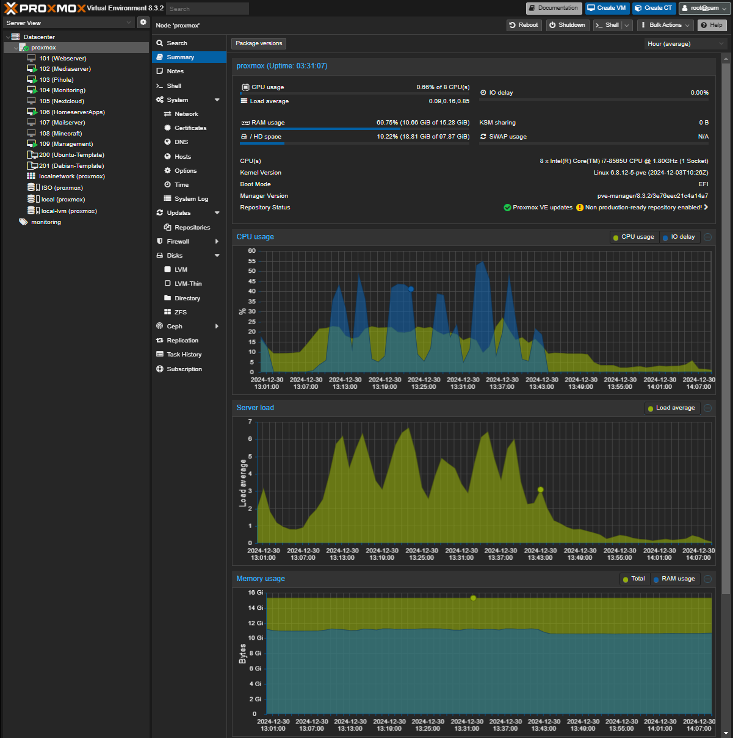
Task: Open Hosts via its globe icon
Action: (x=168, y=157)
